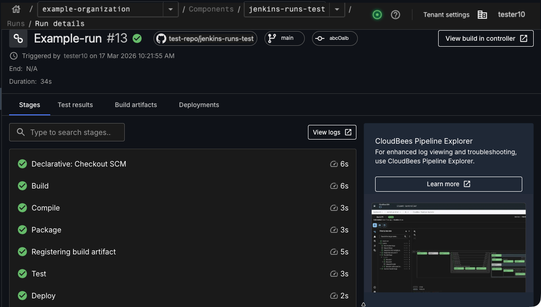Click the 'End: N/A' text

click(x=23, y=69)
